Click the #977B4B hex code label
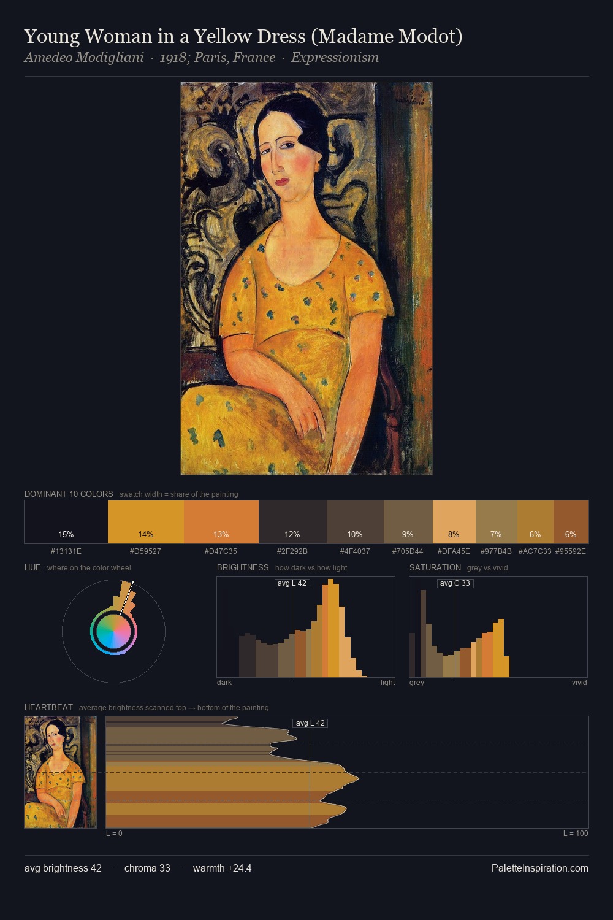The height and width of the screenshot is (920, 613). point(496,551)
